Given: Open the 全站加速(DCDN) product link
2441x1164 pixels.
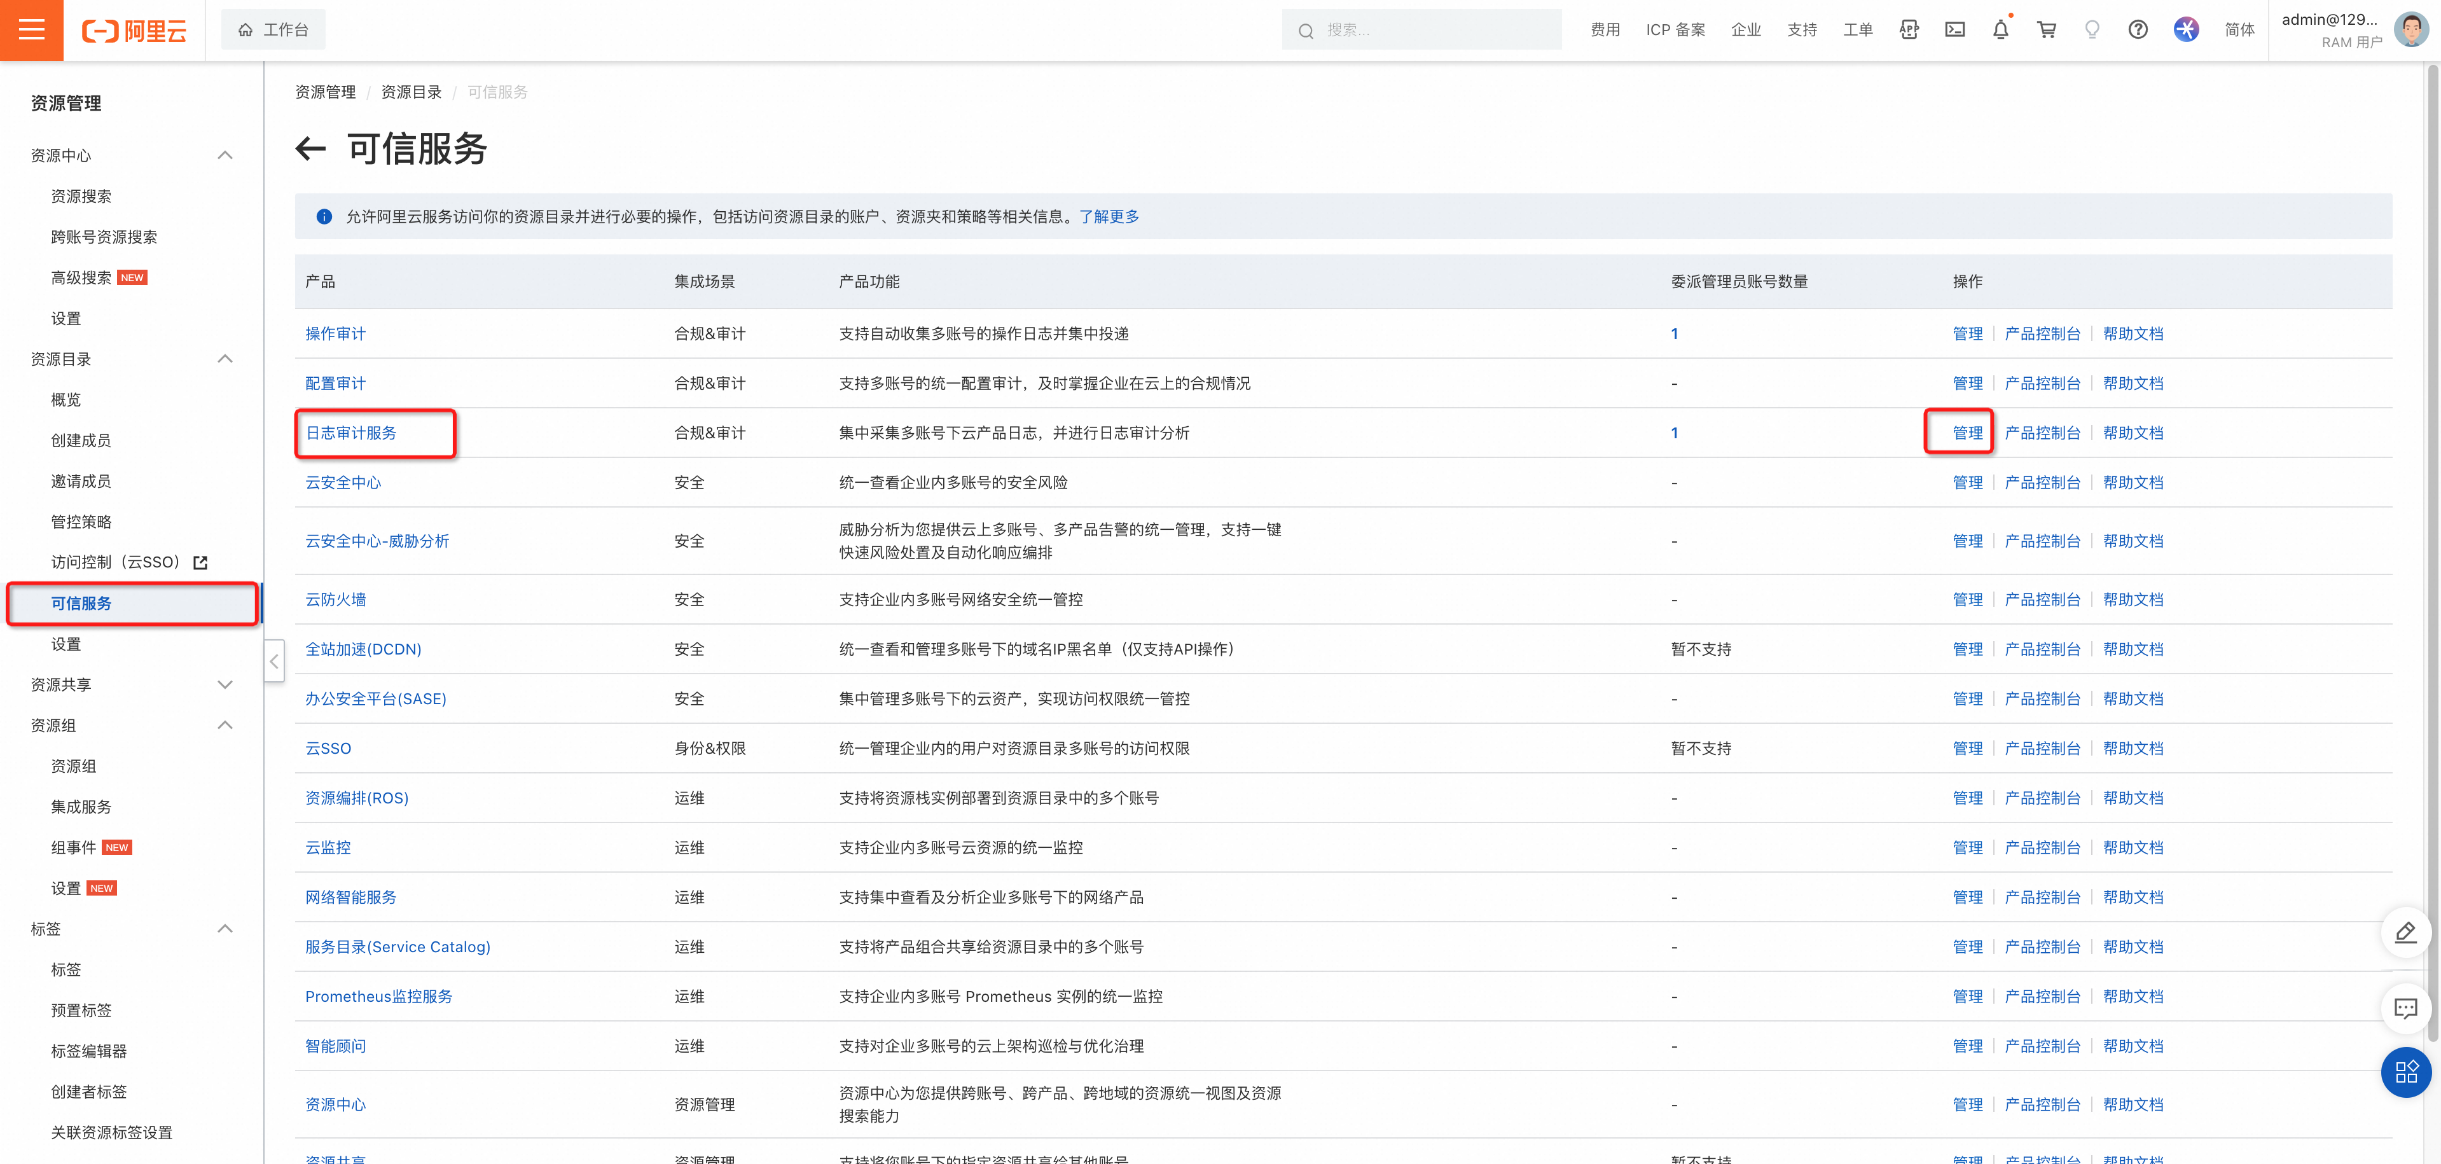Looking at the screenshot, I should 363,650.
